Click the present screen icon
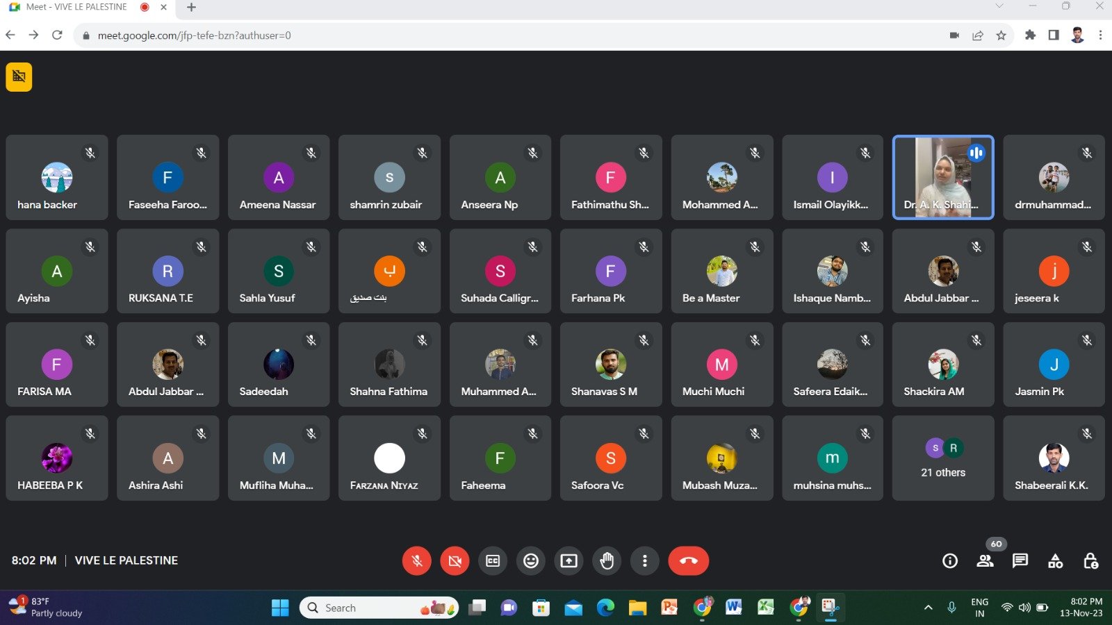1112x625 pixels. (x=569, y=560)
